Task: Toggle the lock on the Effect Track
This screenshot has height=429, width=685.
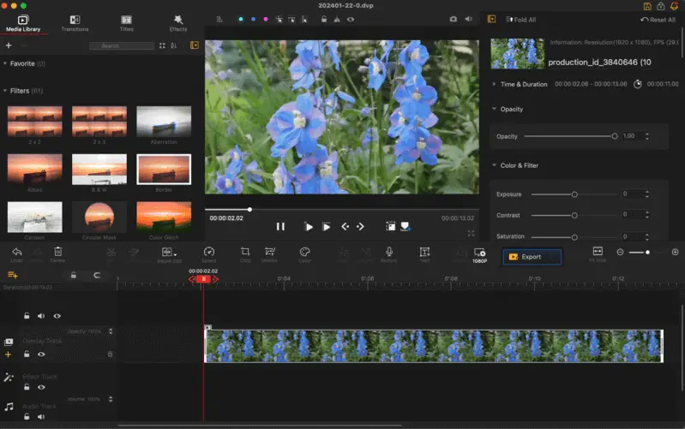Action: tap(27, 387)
